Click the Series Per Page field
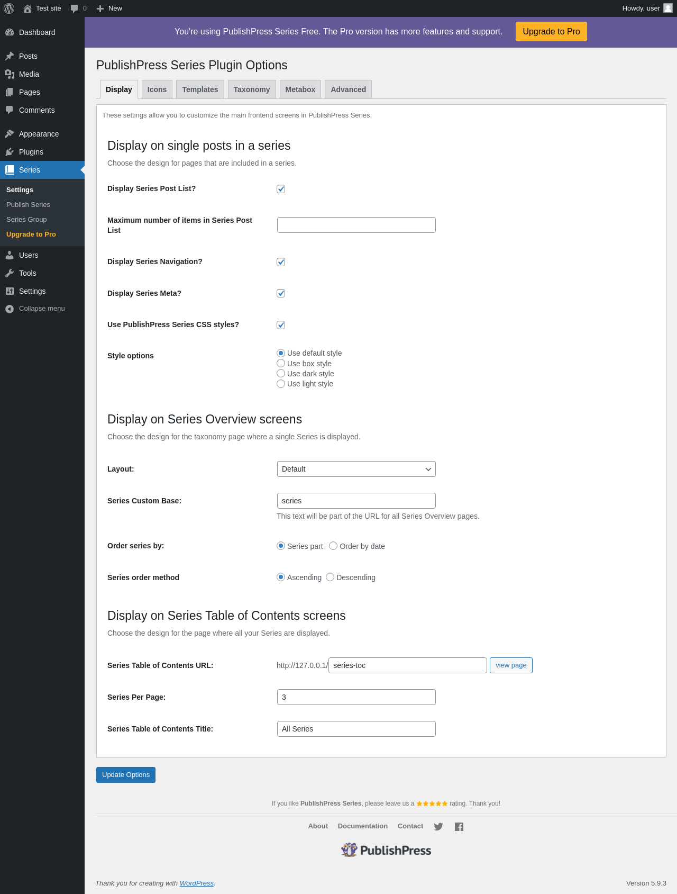Screen dimensions: 677x894 tap(356, 697)
